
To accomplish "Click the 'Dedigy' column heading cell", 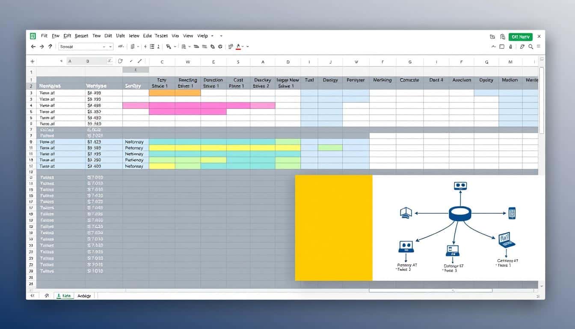I will [x=330, y=80].
